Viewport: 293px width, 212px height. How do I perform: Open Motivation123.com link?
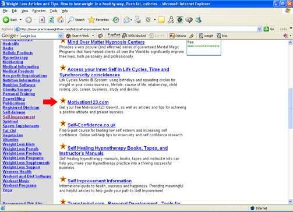88,103
